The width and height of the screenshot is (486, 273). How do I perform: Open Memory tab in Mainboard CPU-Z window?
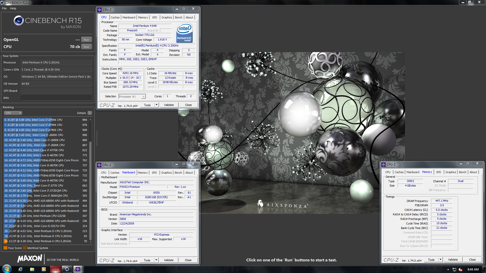click(143, 173)
